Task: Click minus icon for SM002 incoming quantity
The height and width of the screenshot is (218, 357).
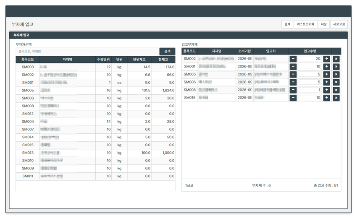Action: [293, 59]
